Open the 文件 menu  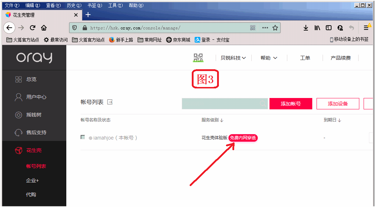click(x=12, y=5)
